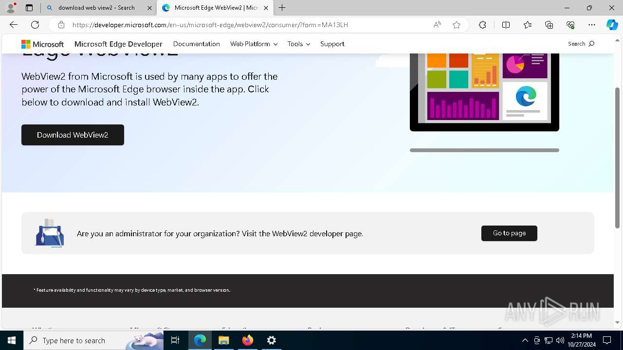The image size is (623, 350).
Task: Toggle split screen view icon
Action: [506, 25]
